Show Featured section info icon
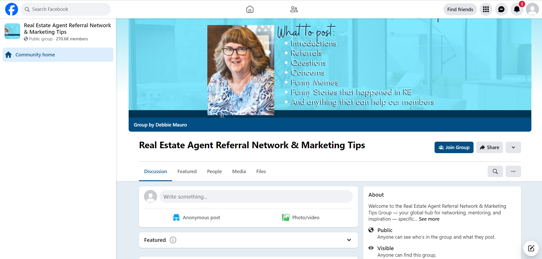Viewport: 542px width, 259px height. click(x=173, y=240)
